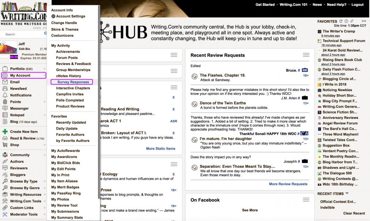The width and height of the screenshot is (370, 221).
Task: Click the green plus Create New Item icon
Action: point(5,132)
